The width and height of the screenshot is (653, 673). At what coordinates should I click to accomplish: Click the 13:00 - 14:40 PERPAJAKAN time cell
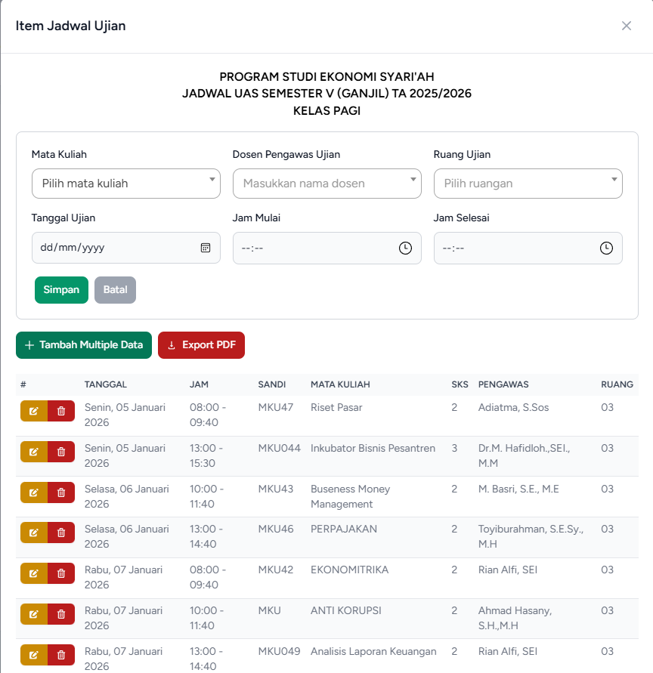coord(206,536)
